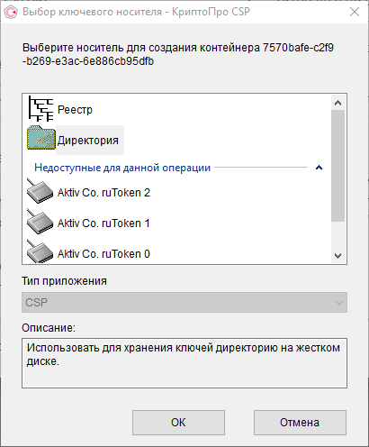The image size is (369, 447).
Task: Click the carrier list scroll up arrow
Action: click(x=337, y=103)
